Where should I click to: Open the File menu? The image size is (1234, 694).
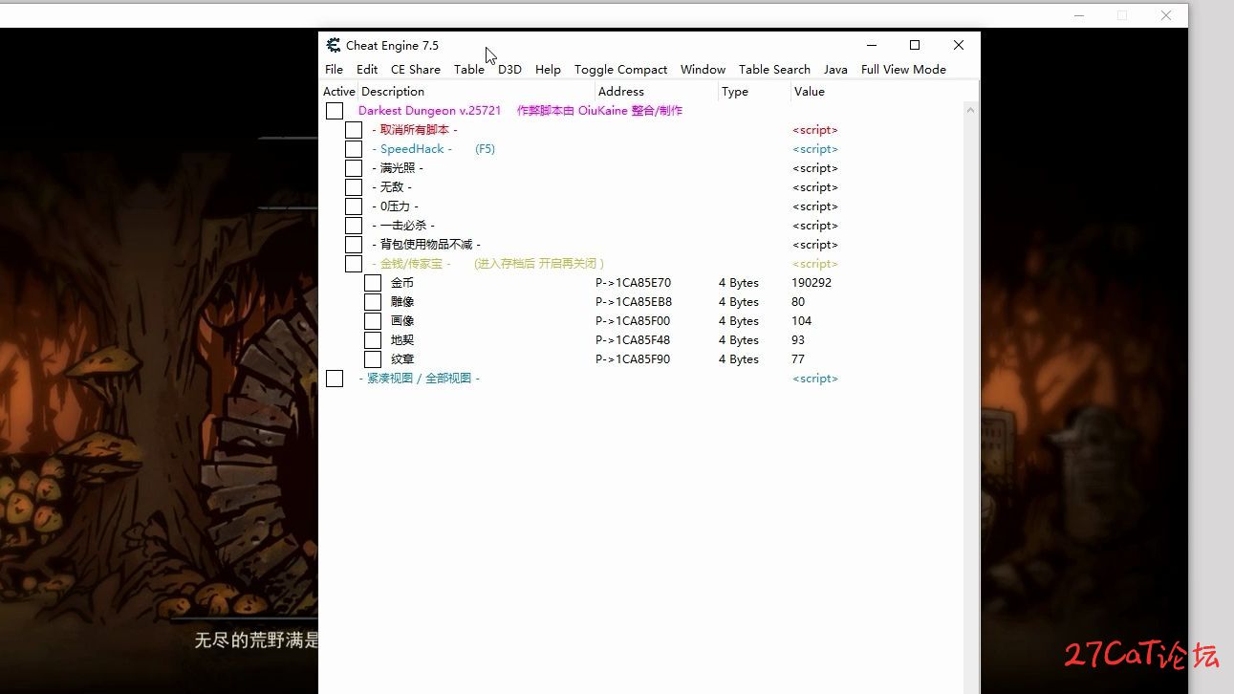334,69
